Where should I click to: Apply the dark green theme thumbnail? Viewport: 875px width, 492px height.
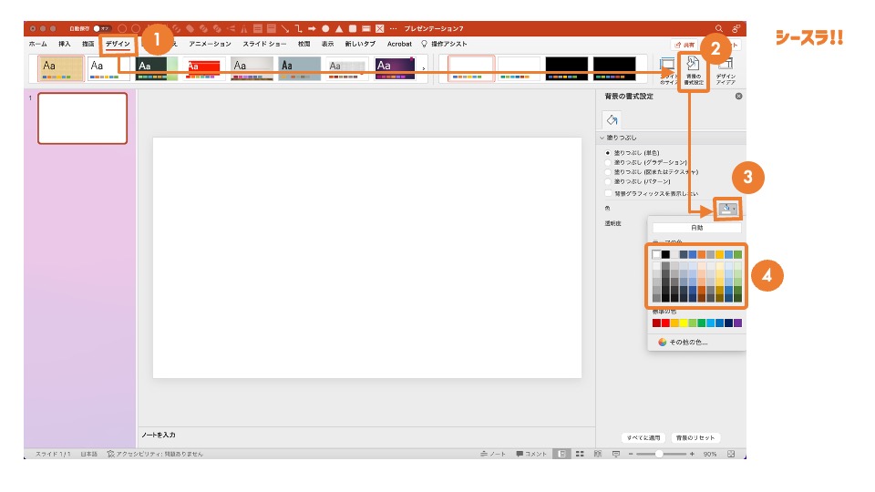coord(157,68)
